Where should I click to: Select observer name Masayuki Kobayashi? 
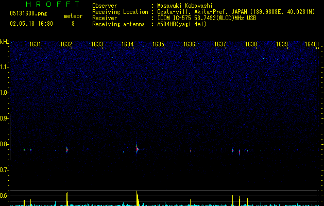click(x=185, y=6)
